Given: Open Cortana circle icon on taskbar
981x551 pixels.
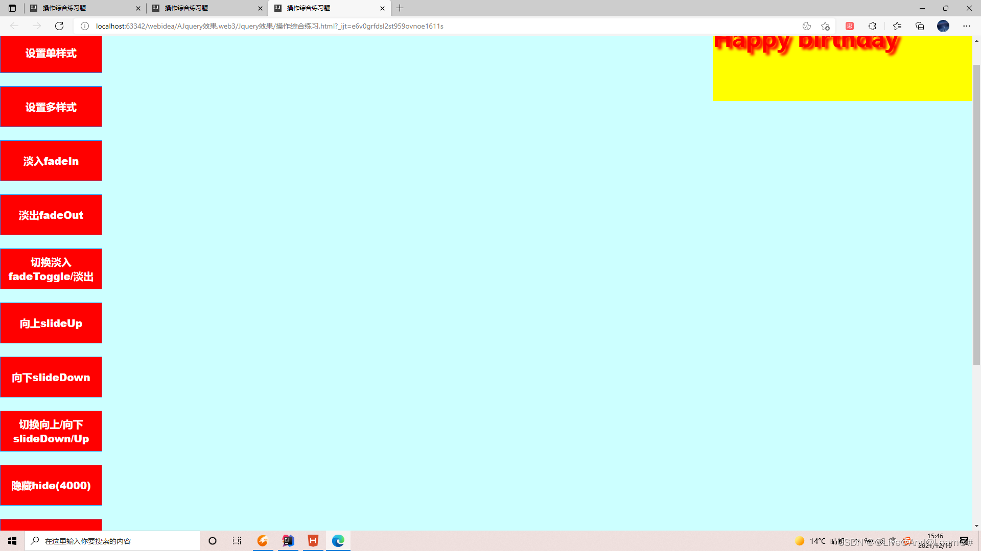Looking at the screenshot, I should pos(213,541).
